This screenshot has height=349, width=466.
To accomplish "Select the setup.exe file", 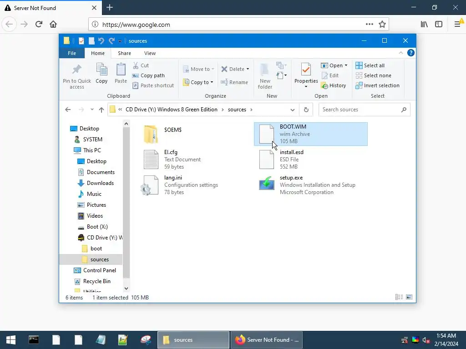I will tap(310, 185).
